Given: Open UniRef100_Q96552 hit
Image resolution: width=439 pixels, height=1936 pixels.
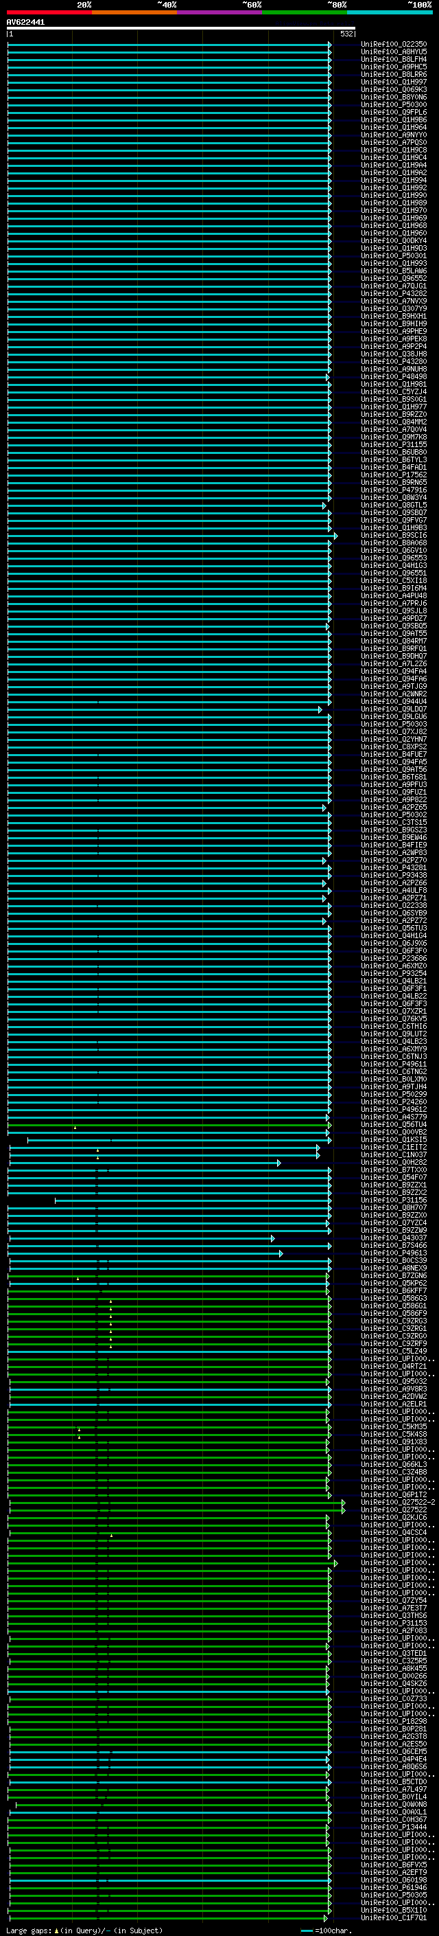Looking at the screenshot, I should pyautogui.click(x=394, y=279).
